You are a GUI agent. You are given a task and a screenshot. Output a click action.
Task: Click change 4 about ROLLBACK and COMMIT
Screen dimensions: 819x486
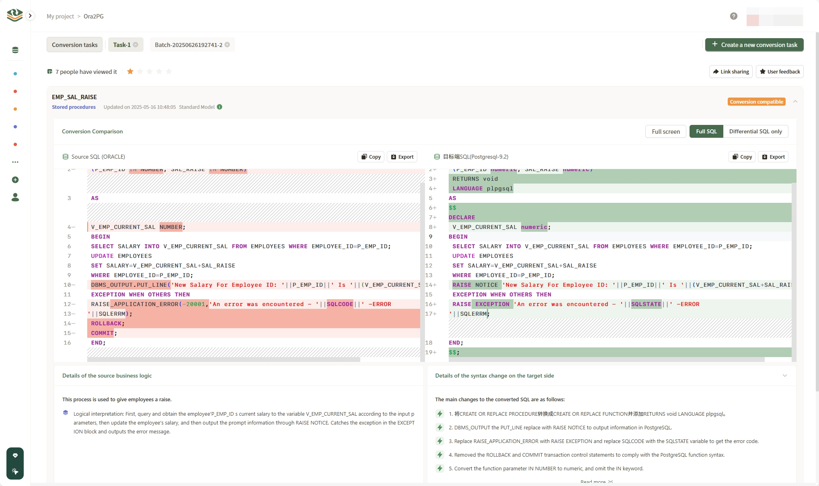[587, 455]
